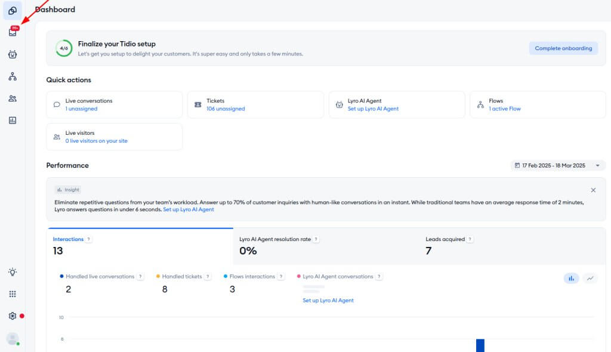Select the Leads acquired tab
Image resolution: width=611 pixels, height=352 pixels.
click(513, 246)
